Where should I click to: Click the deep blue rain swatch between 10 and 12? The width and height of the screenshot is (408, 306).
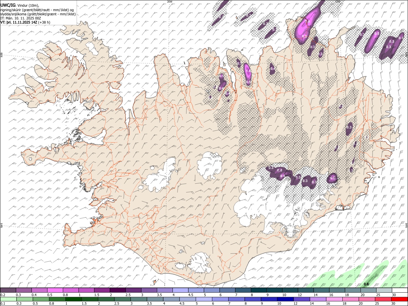click(285, 299)
